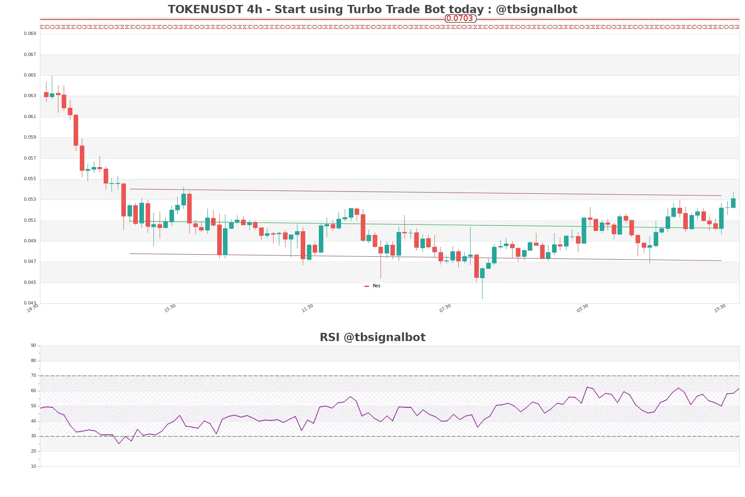
Task: Click the 0.065 price axis label
Action: coord(30,75)
